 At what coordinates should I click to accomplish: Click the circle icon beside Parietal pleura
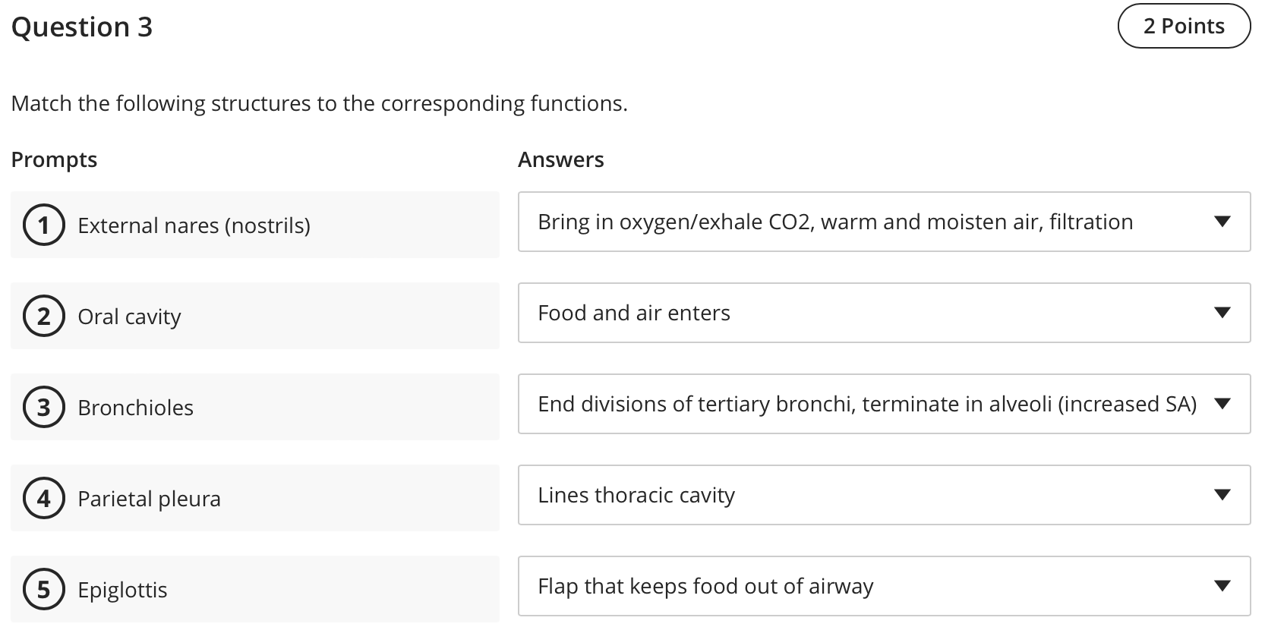pos(44,498)
